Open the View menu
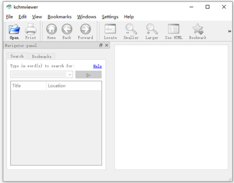Image resolution: width=234 pixels, height=183 pixels. [x=37, y=17]
